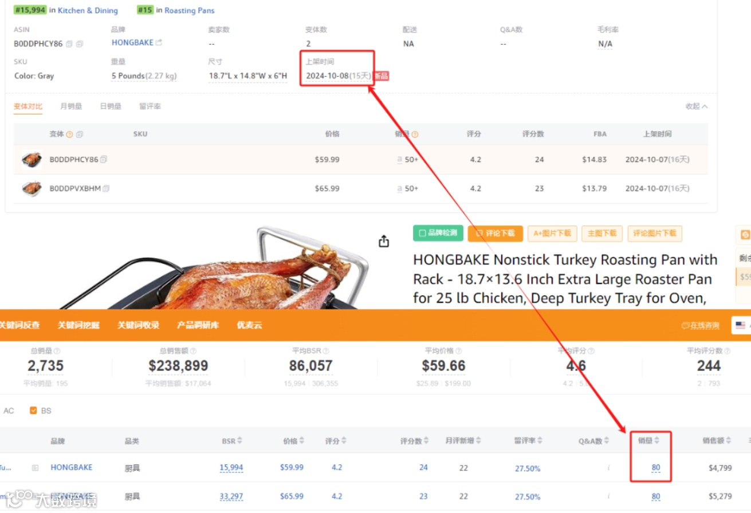Click the 5 Pounds weight value
This screenshot has width=751, height=513.
[x=144, y=76]
